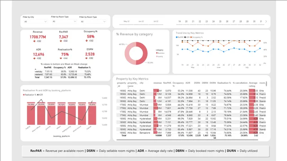Select Jul 22 in the month slicer
Image resolution: width=287 pixels, height=161 pixels.
[x=156, y=21]
